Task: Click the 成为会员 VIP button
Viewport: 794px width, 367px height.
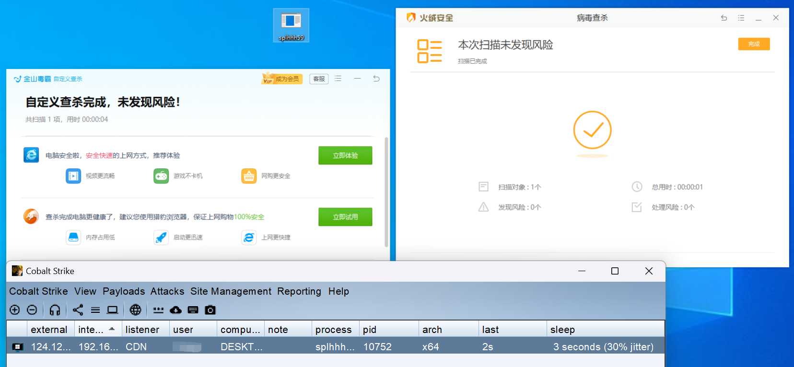Action: click(282, 79)
